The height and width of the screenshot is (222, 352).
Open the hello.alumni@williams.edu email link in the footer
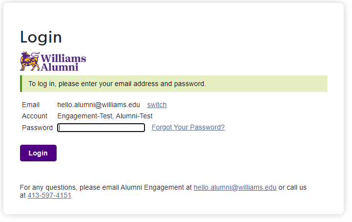(235, 187)
